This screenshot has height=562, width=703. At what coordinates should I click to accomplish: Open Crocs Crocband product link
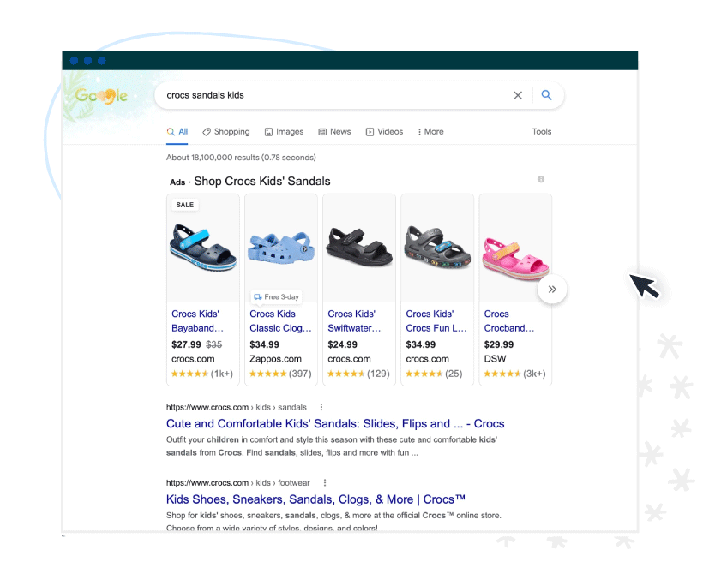coord(509,321)
